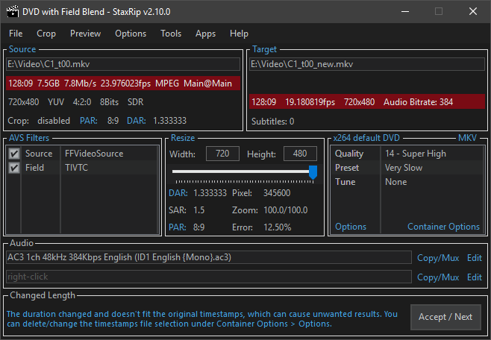The image size is (491, 340).
Task: Open the Preview menu
Action: tap(85, 34)
